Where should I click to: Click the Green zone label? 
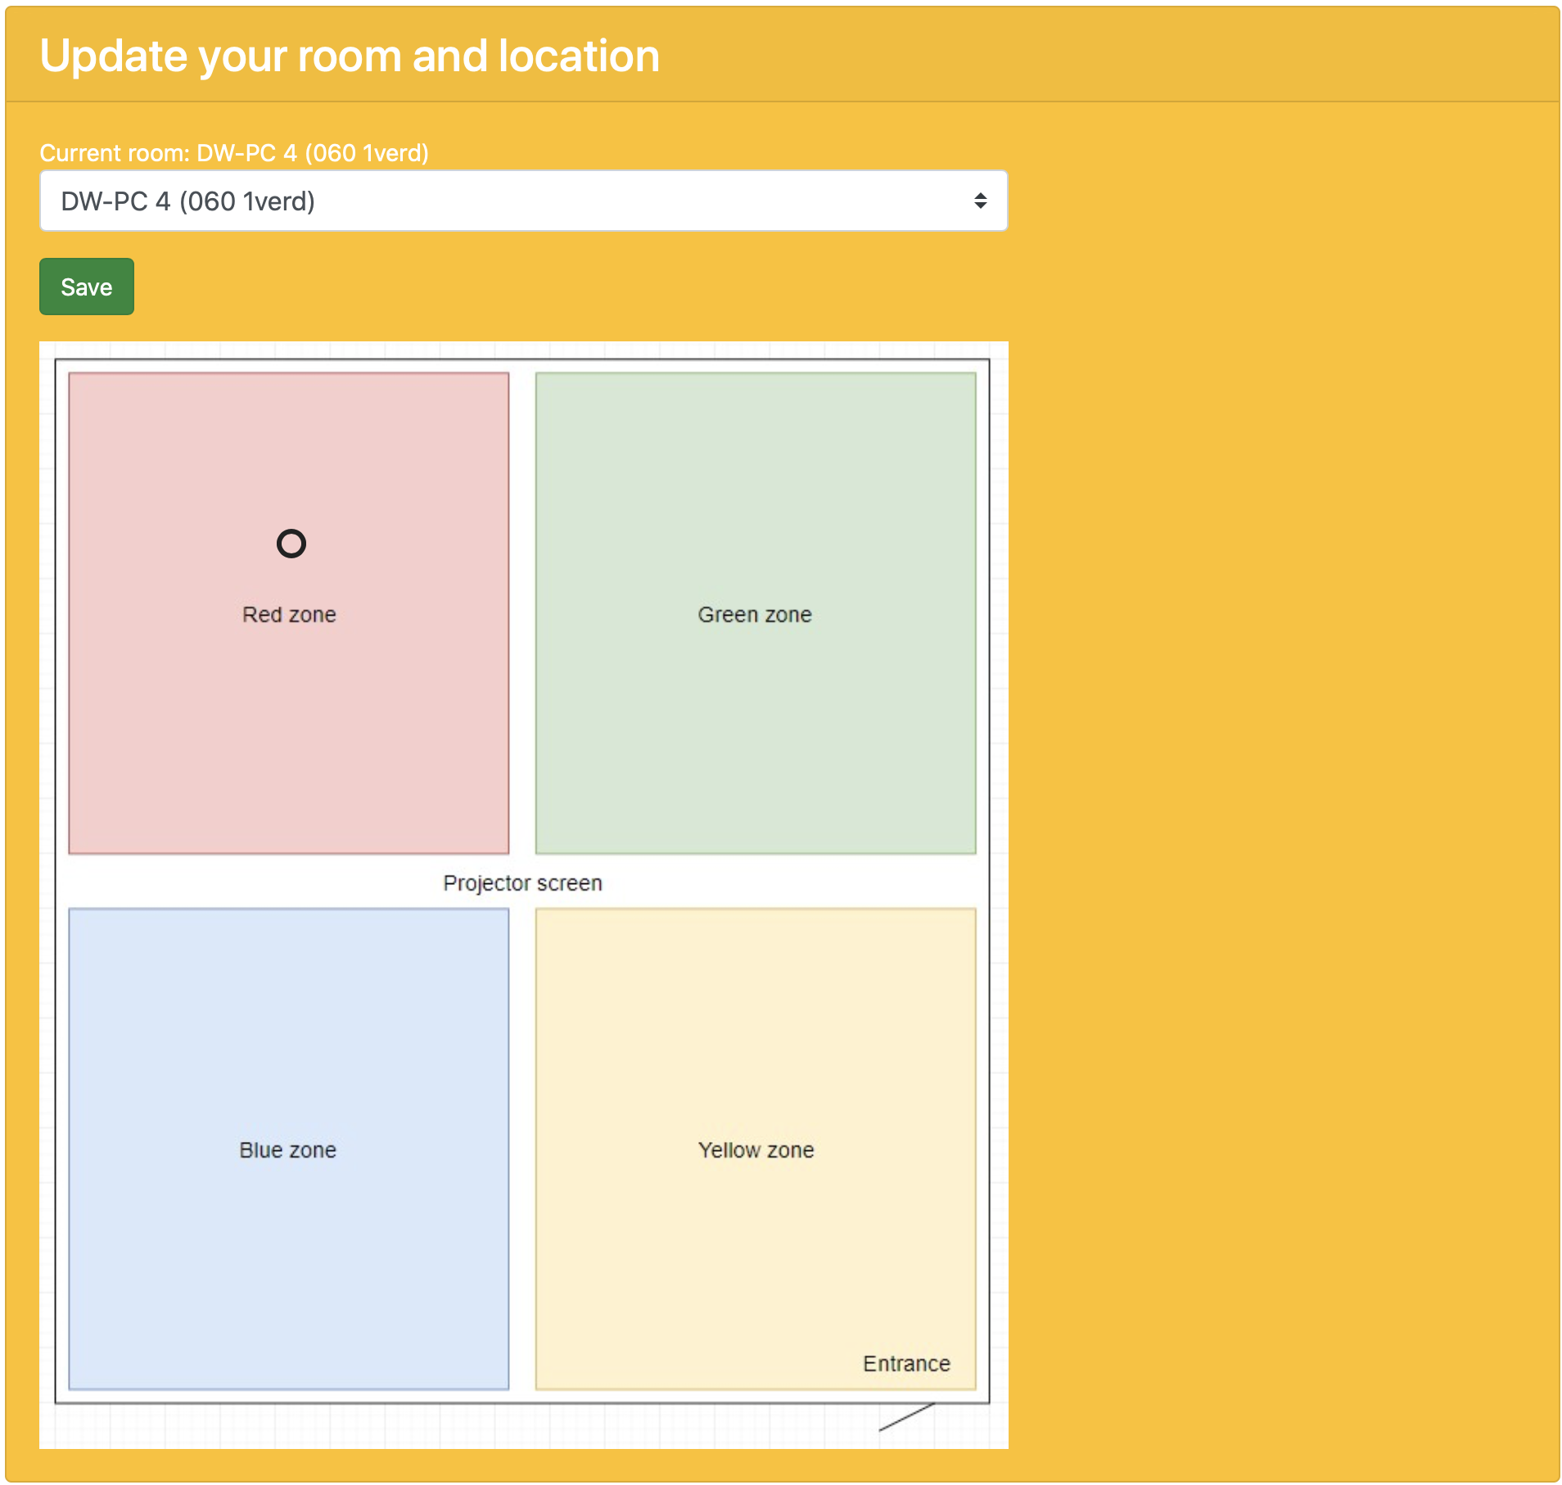(x=755, y=615)
